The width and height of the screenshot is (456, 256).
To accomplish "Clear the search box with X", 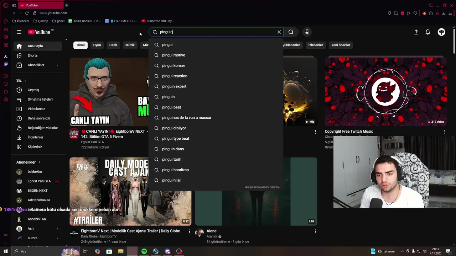I will point(279,32).
